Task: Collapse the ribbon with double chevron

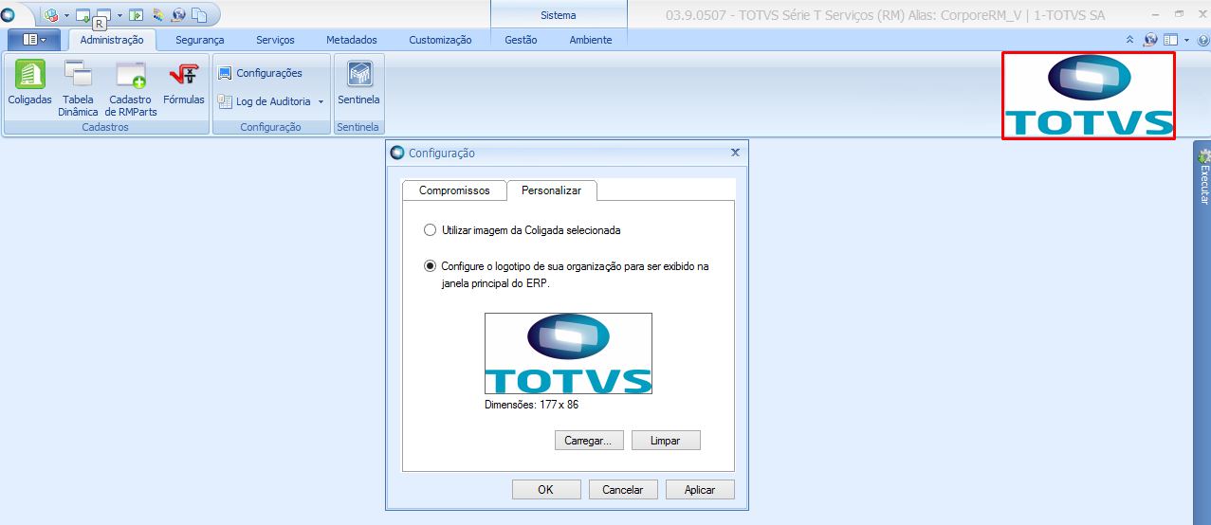Action: (1129, 40)
